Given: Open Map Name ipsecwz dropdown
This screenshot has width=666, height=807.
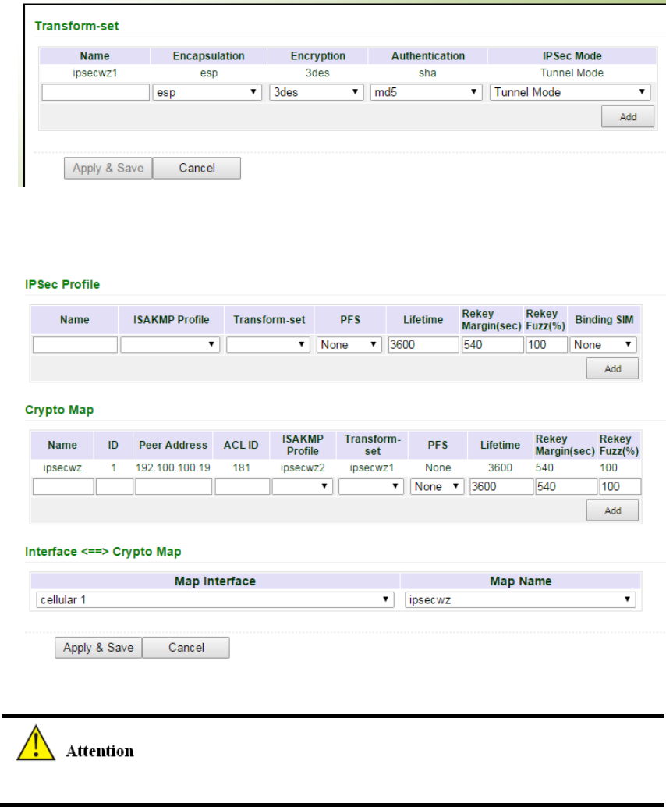Looking at the screenshot, I should [520, 600].
